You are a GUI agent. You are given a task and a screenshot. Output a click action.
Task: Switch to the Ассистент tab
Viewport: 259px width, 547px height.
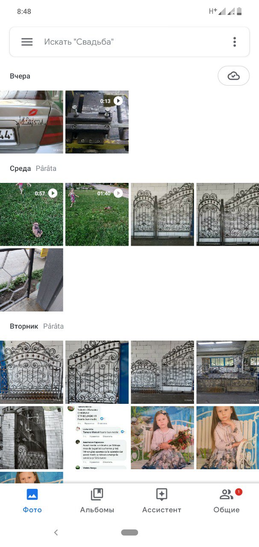click(162, 501)
